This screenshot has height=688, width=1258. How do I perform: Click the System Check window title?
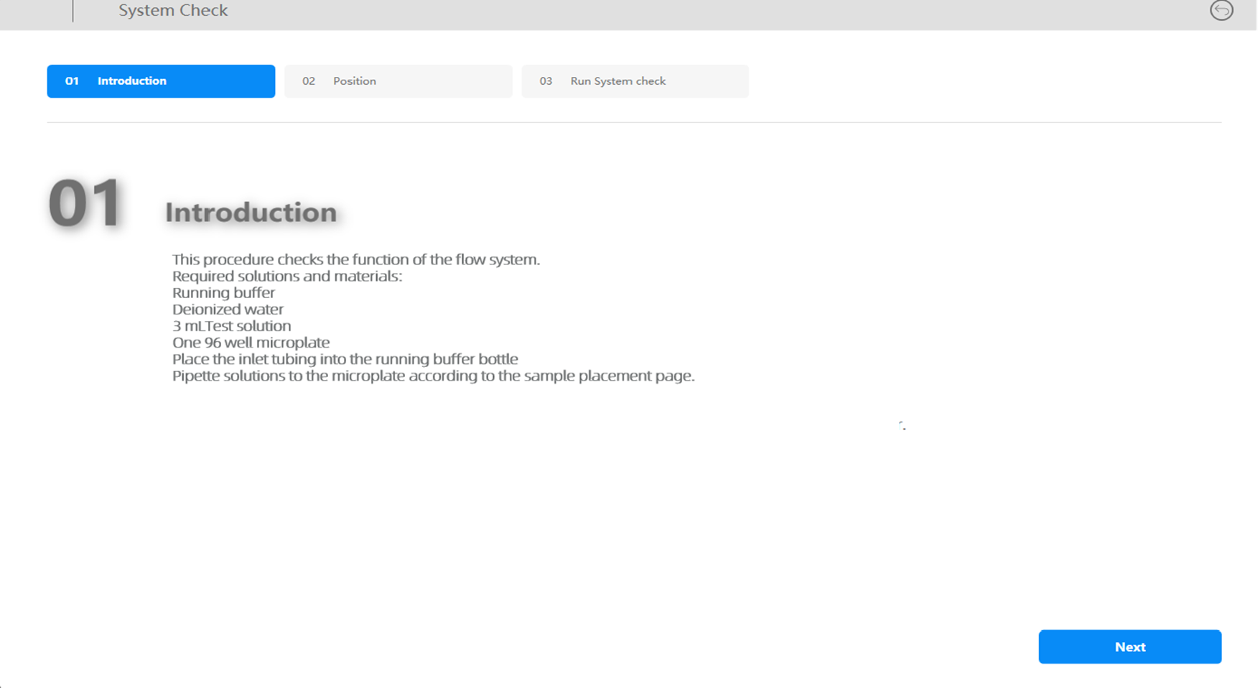pyautogui.click(x=173, y=11)
